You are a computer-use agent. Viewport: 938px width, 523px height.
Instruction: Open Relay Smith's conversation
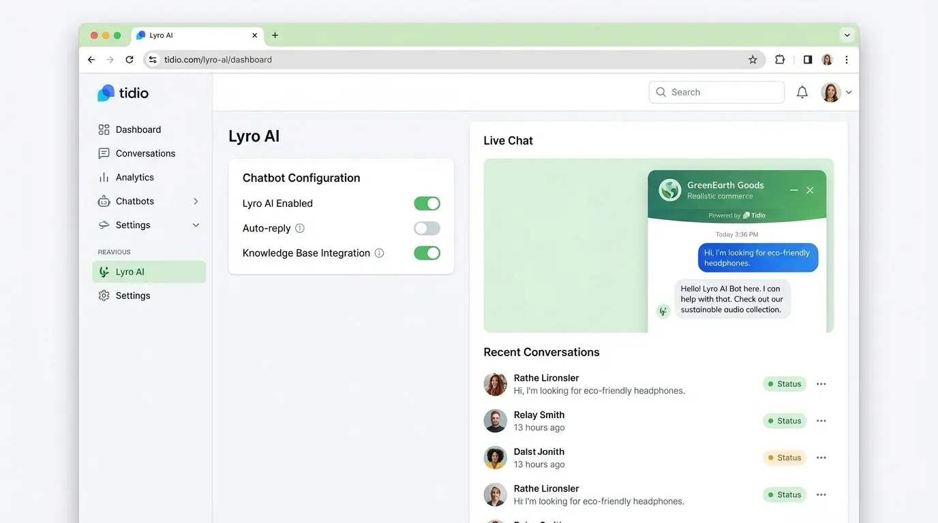click(539, 421)
